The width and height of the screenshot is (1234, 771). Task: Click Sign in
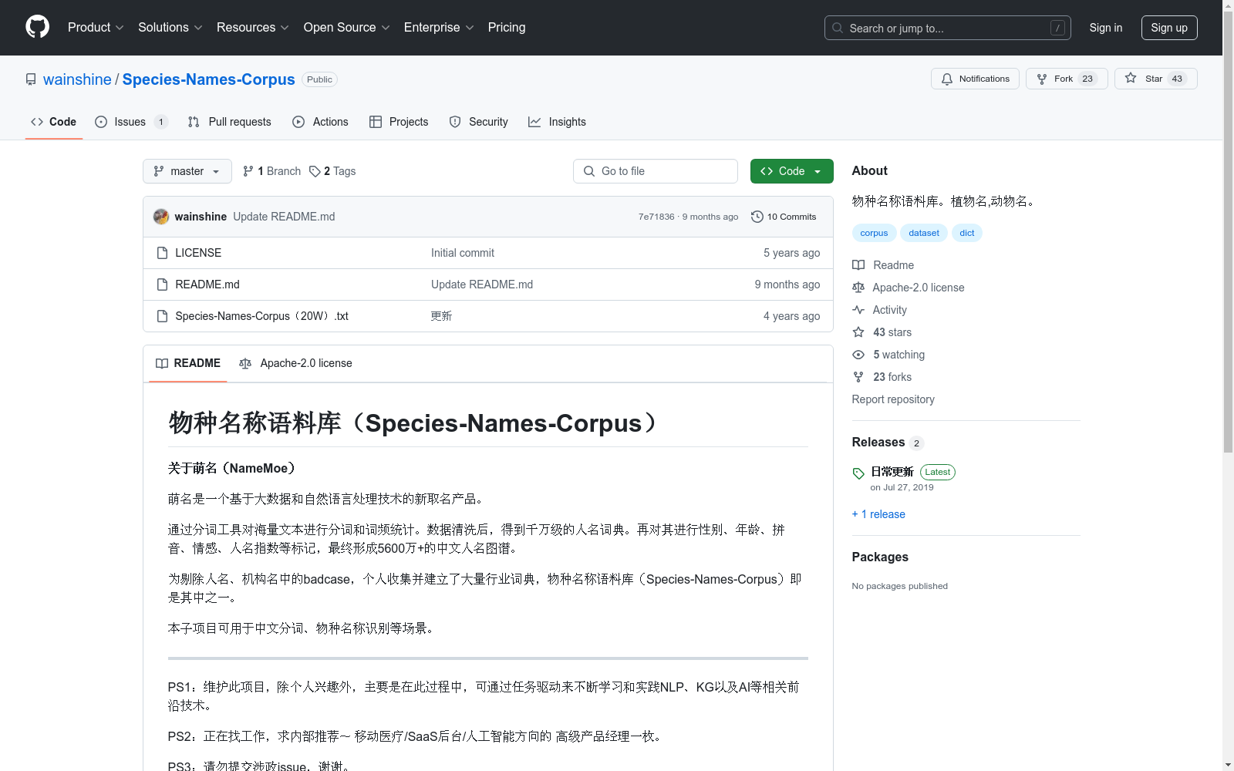pos(1105,28)
